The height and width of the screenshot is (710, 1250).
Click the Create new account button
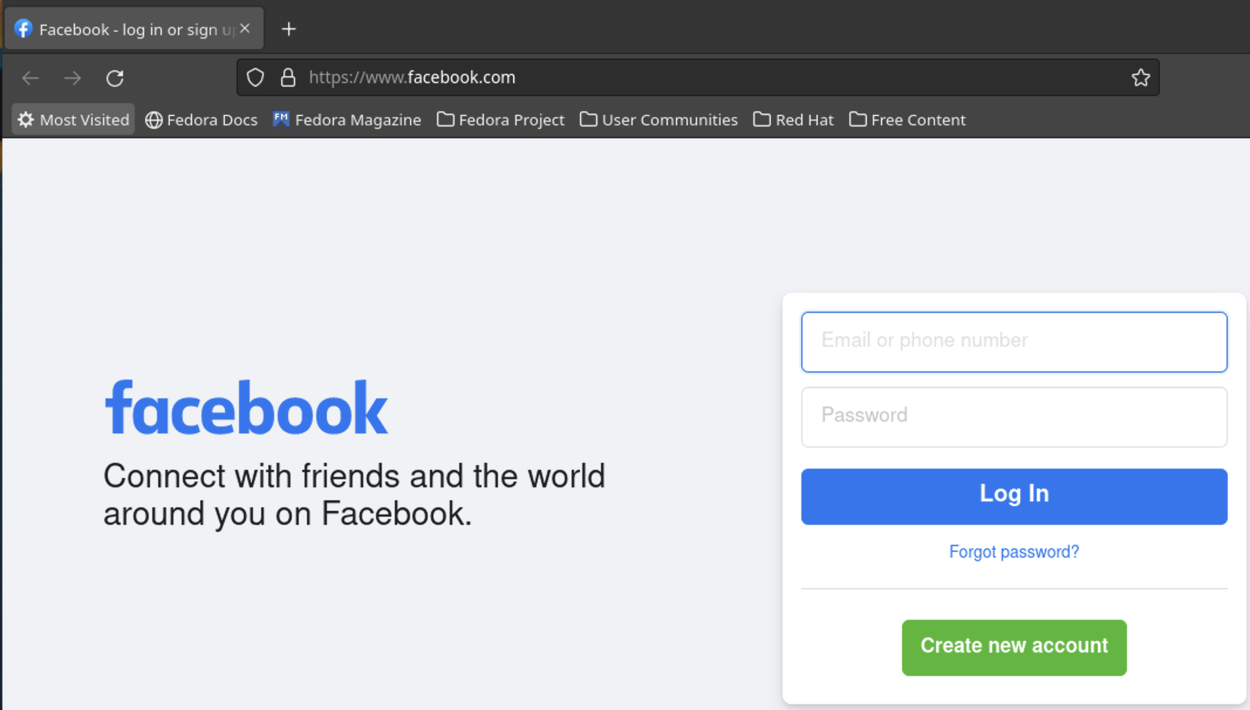[1014, 647]
